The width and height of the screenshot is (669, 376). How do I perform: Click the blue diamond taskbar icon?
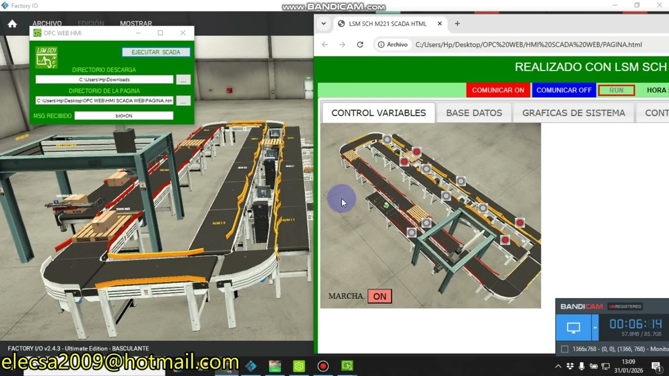click(x=251, y=366)
